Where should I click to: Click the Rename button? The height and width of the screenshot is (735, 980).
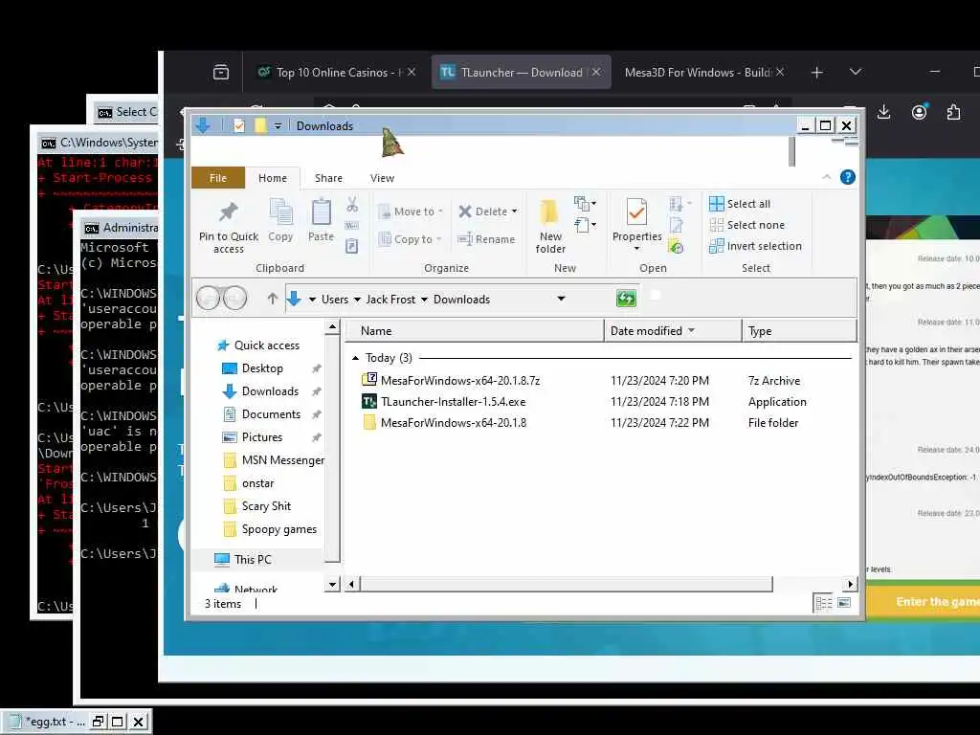(486, 239)
